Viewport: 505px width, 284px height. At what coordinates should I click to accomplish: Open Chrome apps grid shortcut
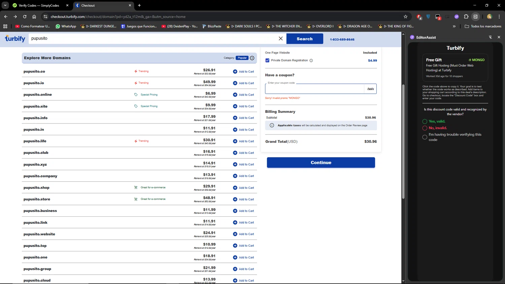tap(5, 26)
